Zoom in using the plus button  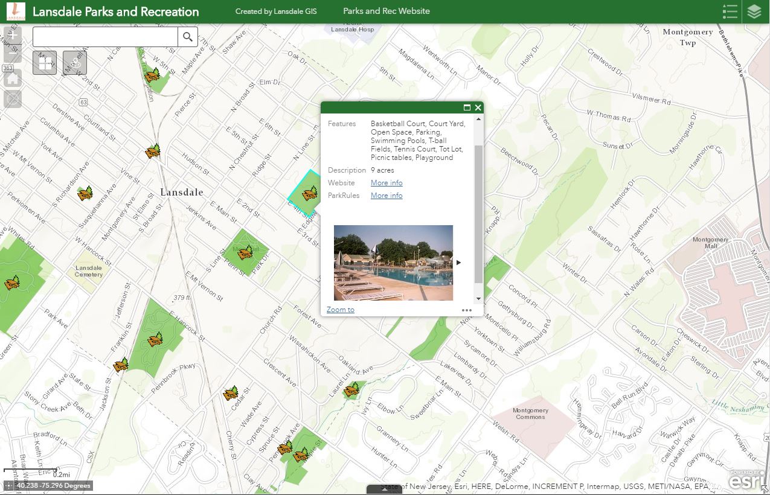pos(13,35)
